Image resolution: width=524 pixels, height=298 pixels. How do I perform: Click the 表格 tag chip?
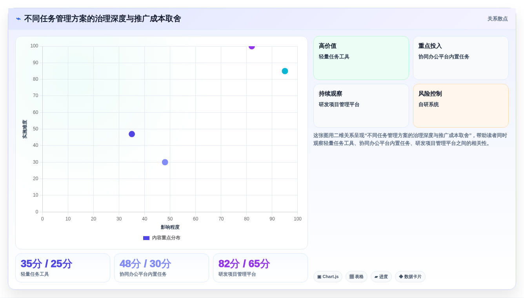point(357,277)
